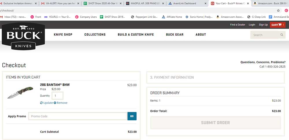Click the Find a Dealer link
289x140 pixels.
(x=238, y=25)
